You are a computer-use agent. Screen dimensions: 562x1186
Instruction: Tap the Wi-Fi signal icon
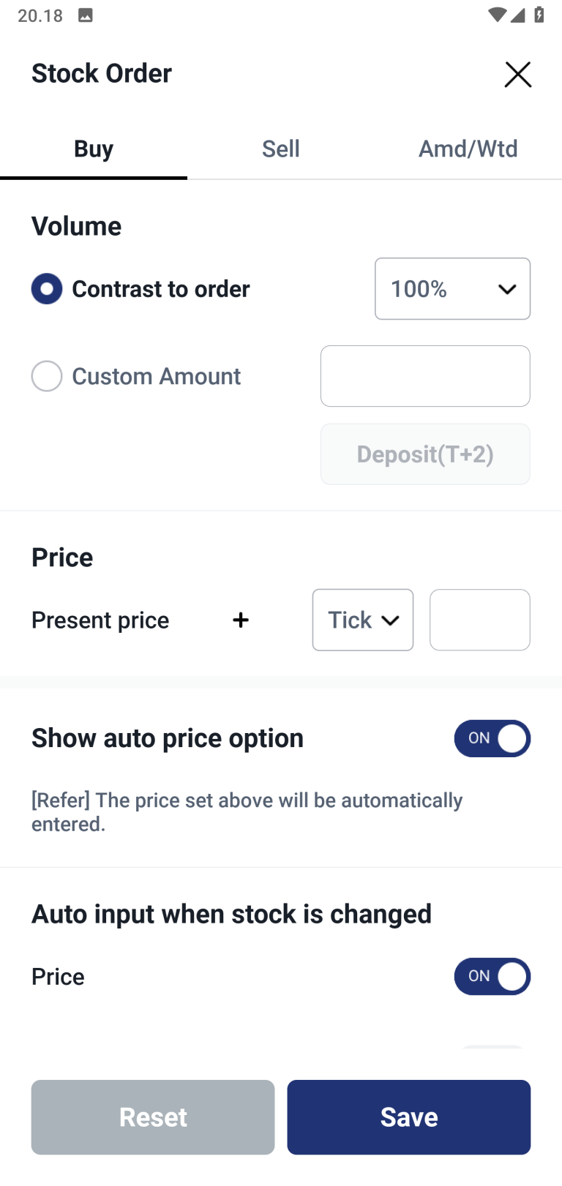[x=497, y=15]
